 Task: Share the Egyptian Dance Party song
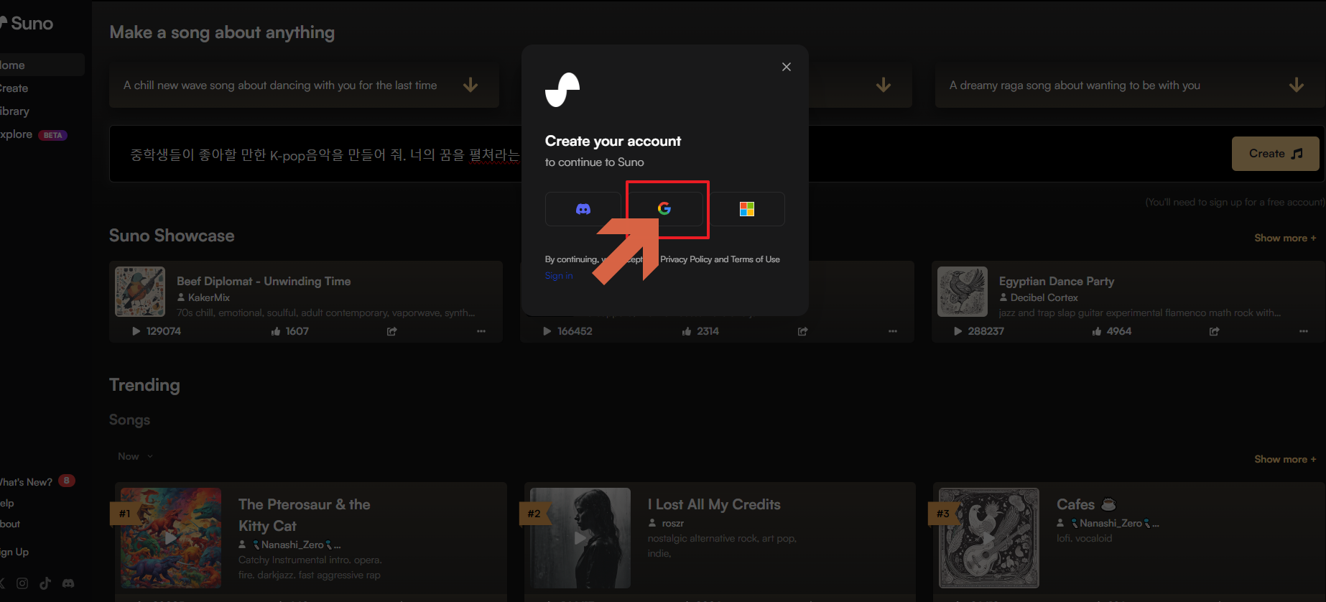1215,331
